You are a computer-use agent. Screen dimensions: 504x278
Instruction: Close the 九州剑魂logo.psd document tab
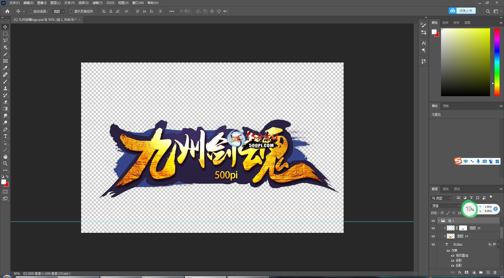pos(80,20)
